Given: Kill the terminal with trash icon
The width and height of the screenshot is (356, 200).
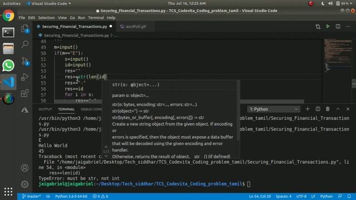Looking at the screenshot, I should pyautogui.click(x=328, y=109).
